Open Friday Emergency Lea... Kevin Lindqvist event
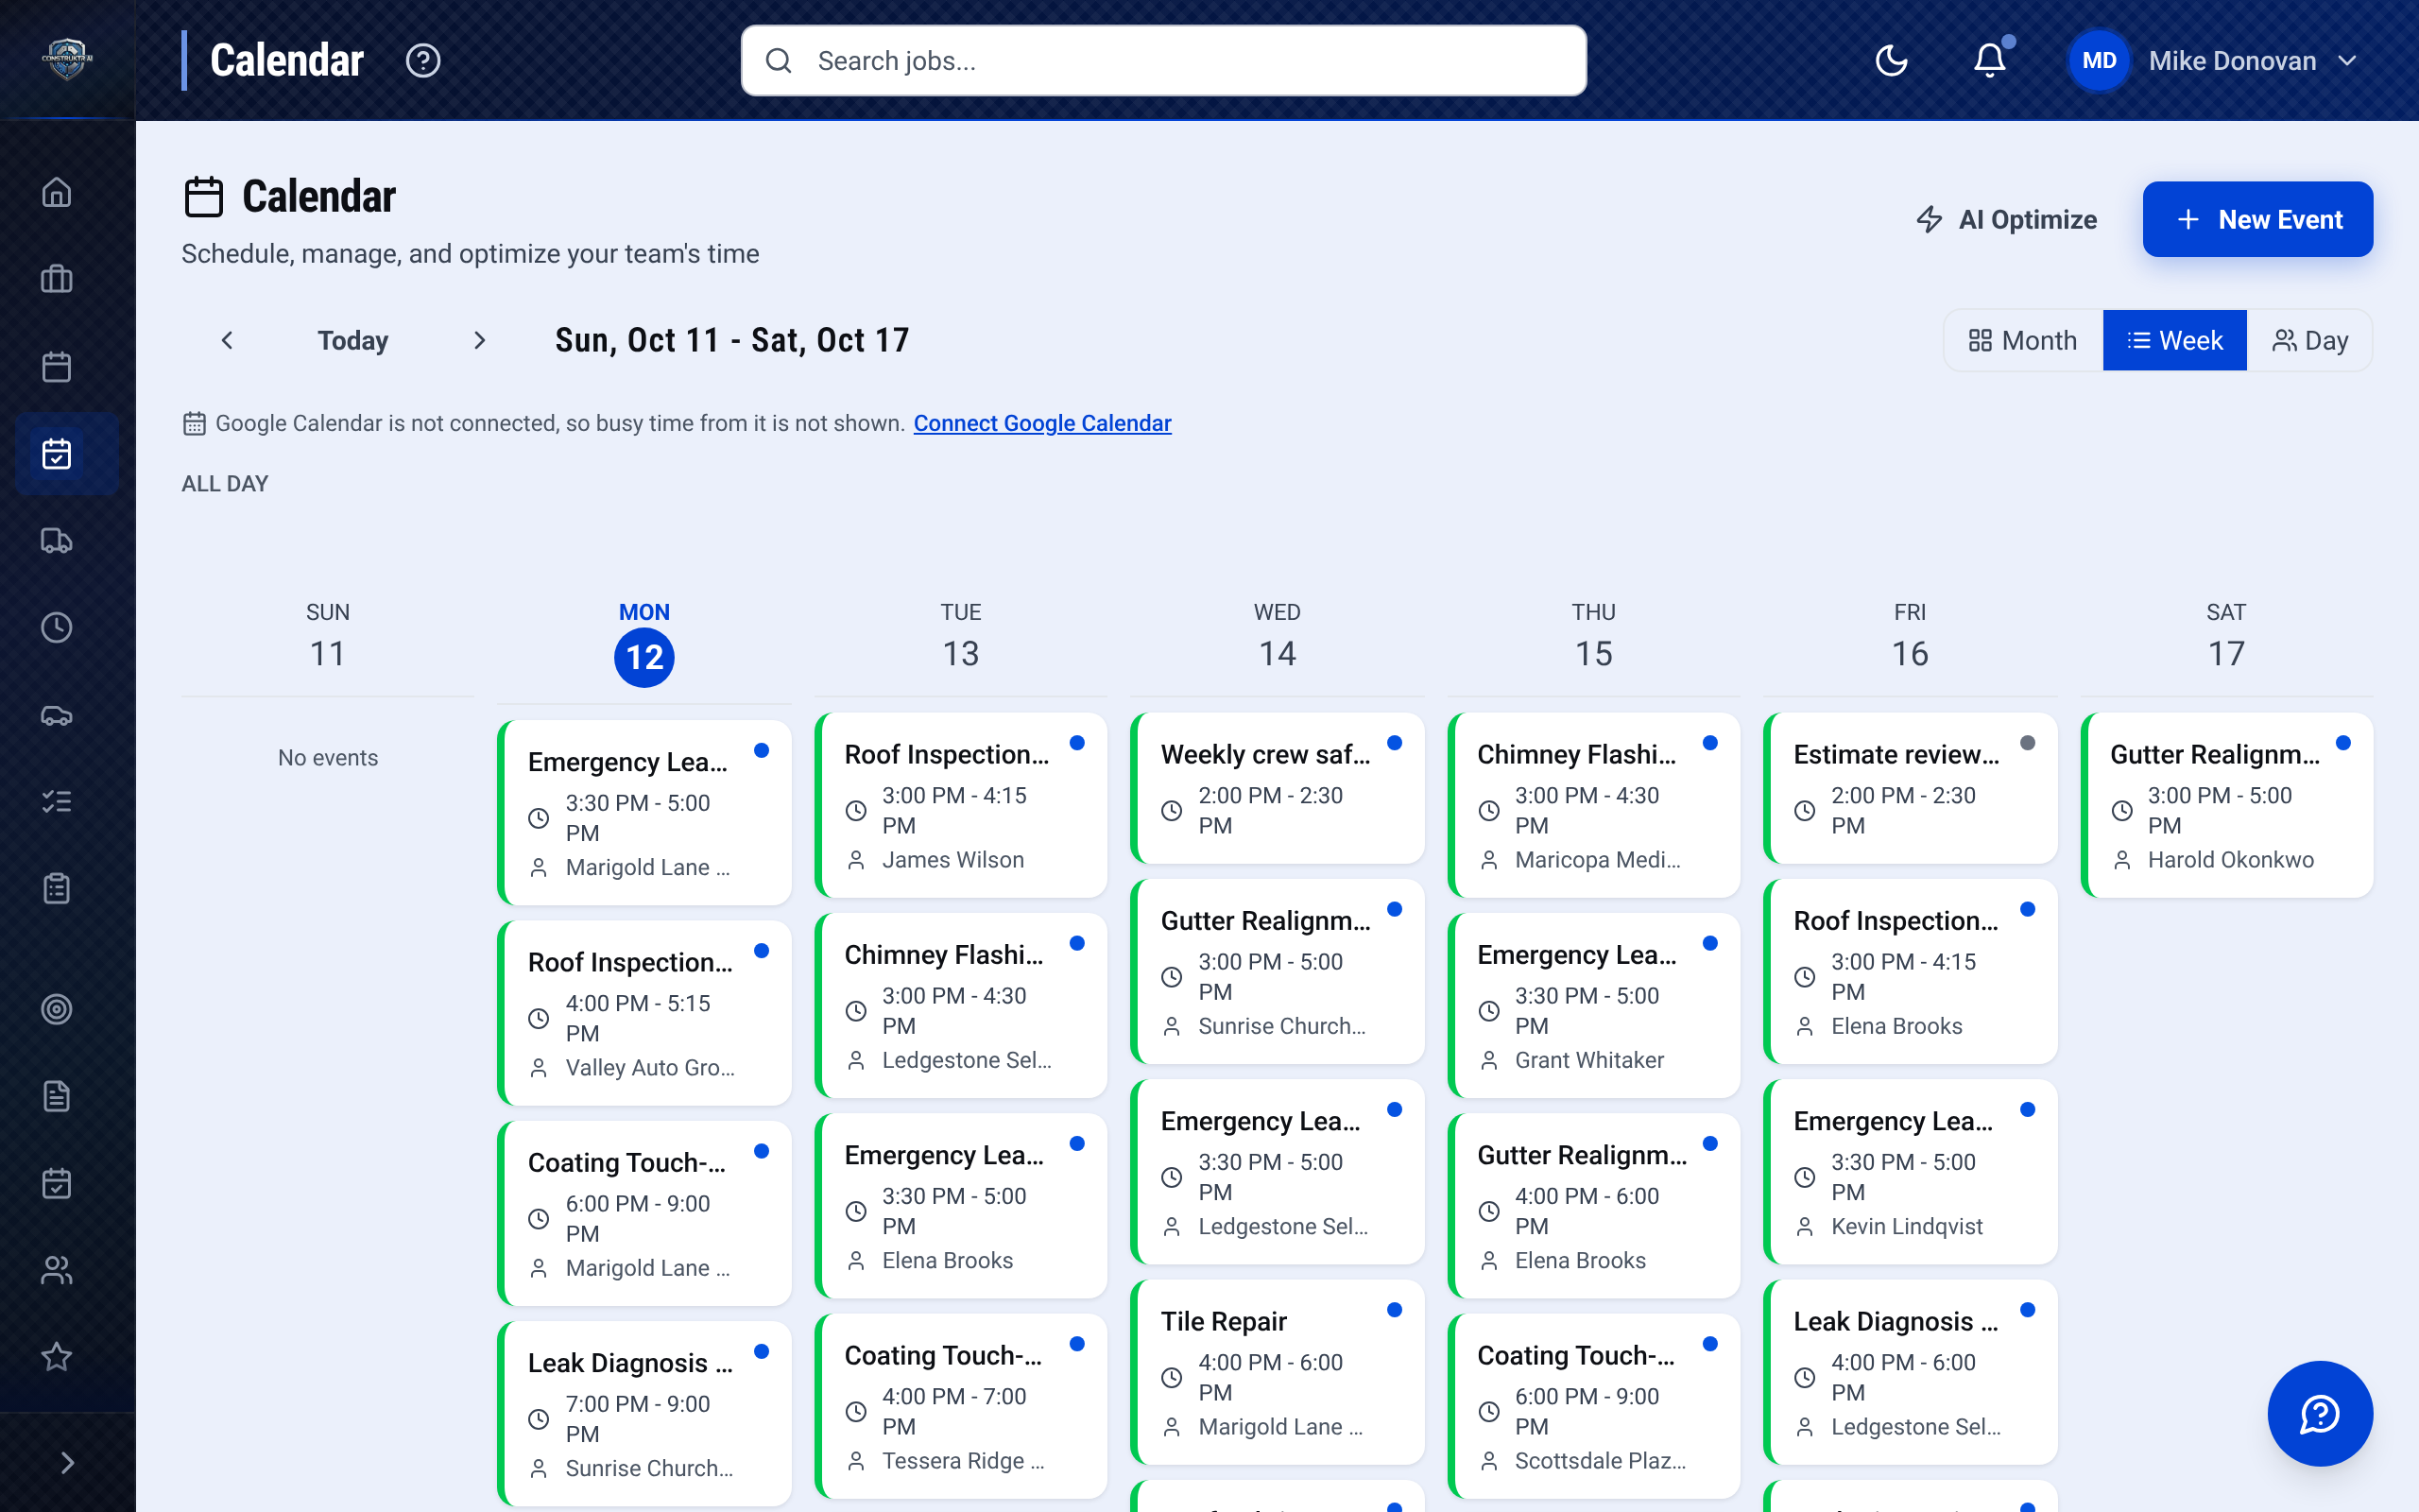This screenshot has width=2419, height=1512. 1911,1172
